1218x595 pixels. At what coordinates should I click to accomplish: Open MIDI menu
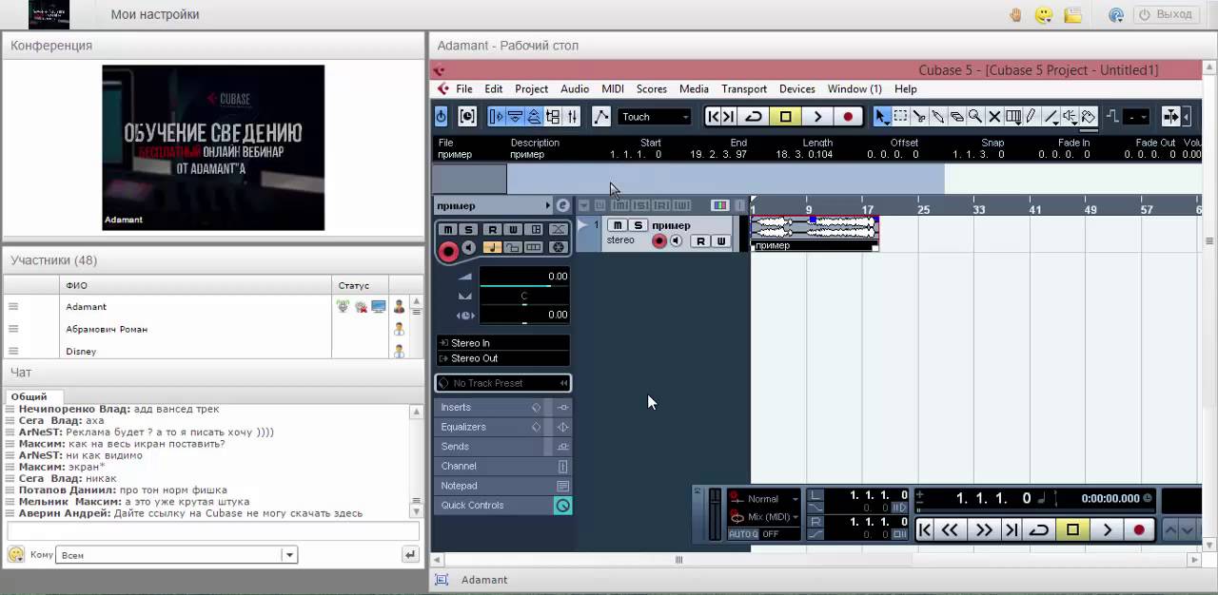click(613, 88)
